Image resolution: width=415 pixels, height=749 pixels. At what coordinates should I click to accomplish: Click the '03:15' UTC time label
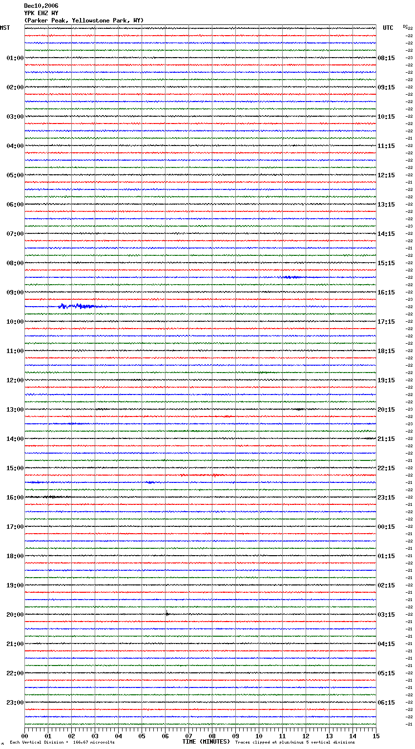point(386,615)
